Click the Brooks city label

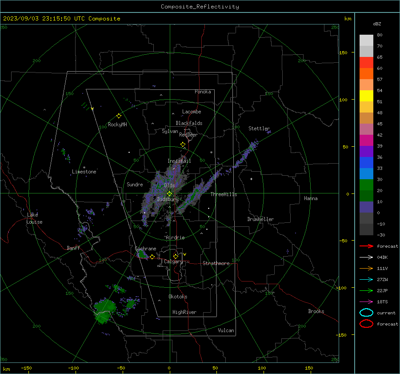click(316, 311)
